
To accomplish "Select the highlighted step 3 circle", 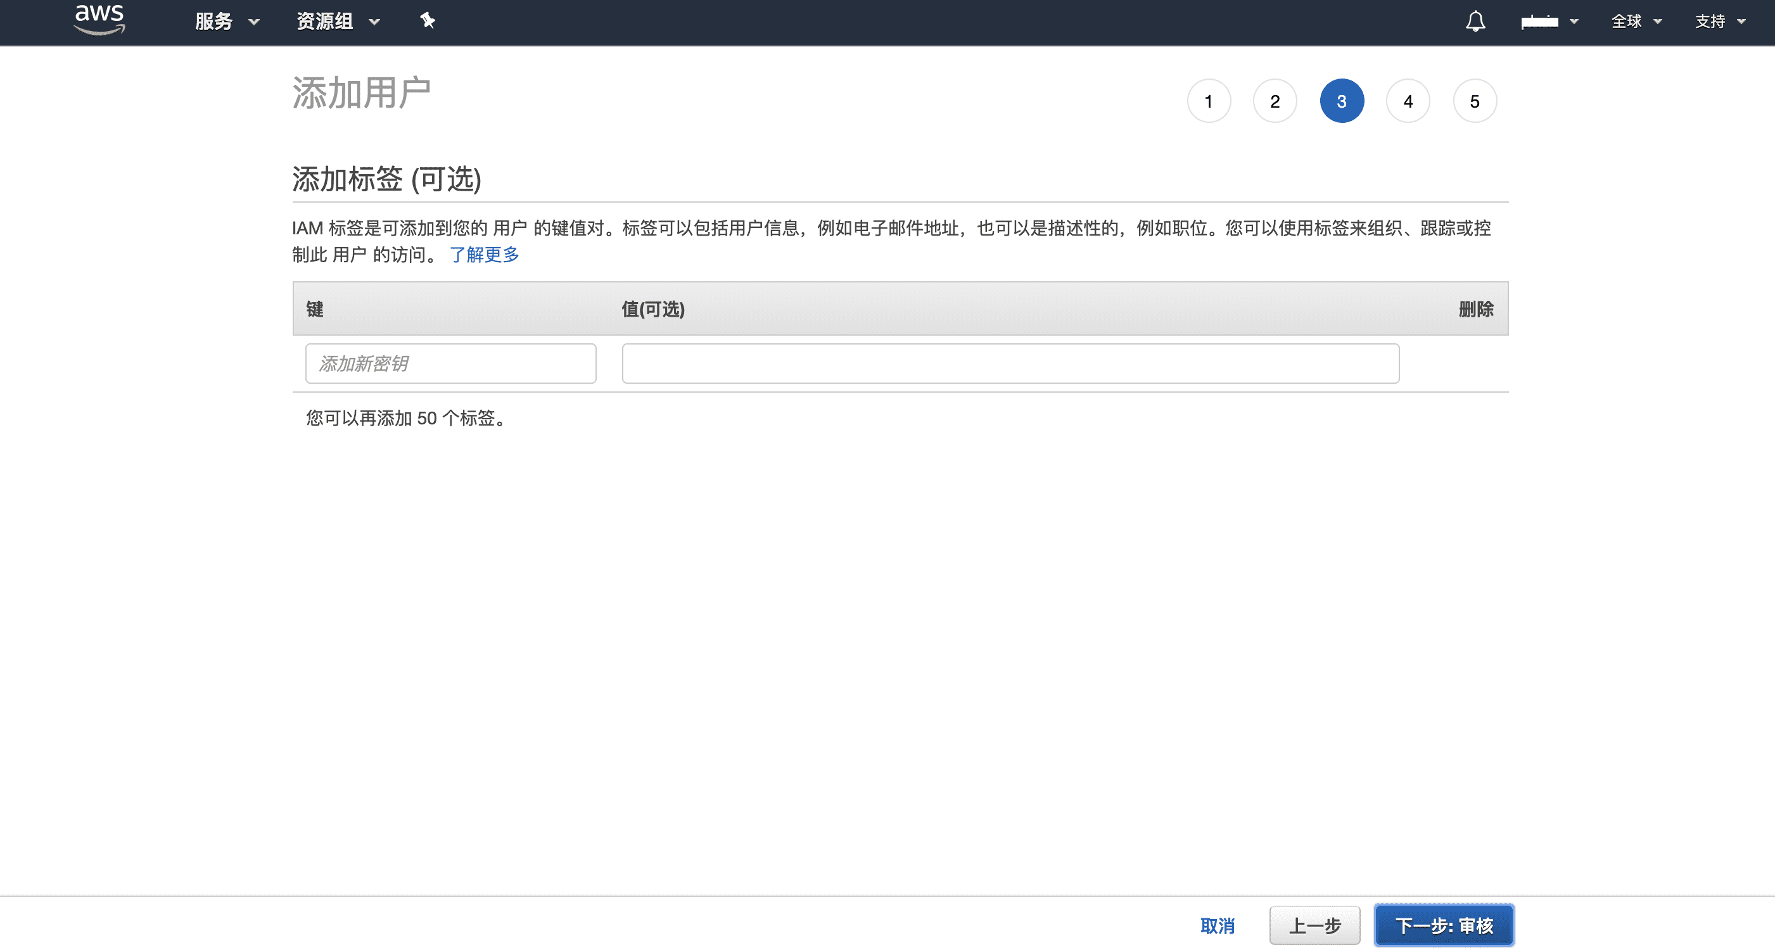I will point(1342,101).
